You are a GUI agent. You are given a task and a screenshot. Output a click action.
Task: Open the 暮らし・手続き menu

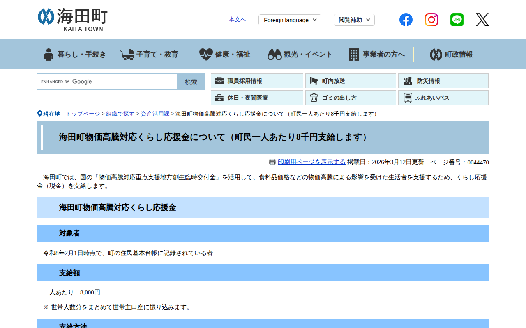pos(74,54)
